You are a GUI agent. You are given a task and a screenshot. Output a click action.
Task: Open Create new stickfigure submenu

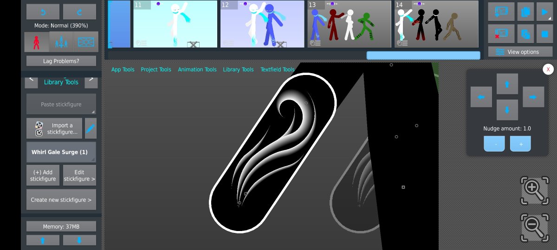tap(61, 200)
